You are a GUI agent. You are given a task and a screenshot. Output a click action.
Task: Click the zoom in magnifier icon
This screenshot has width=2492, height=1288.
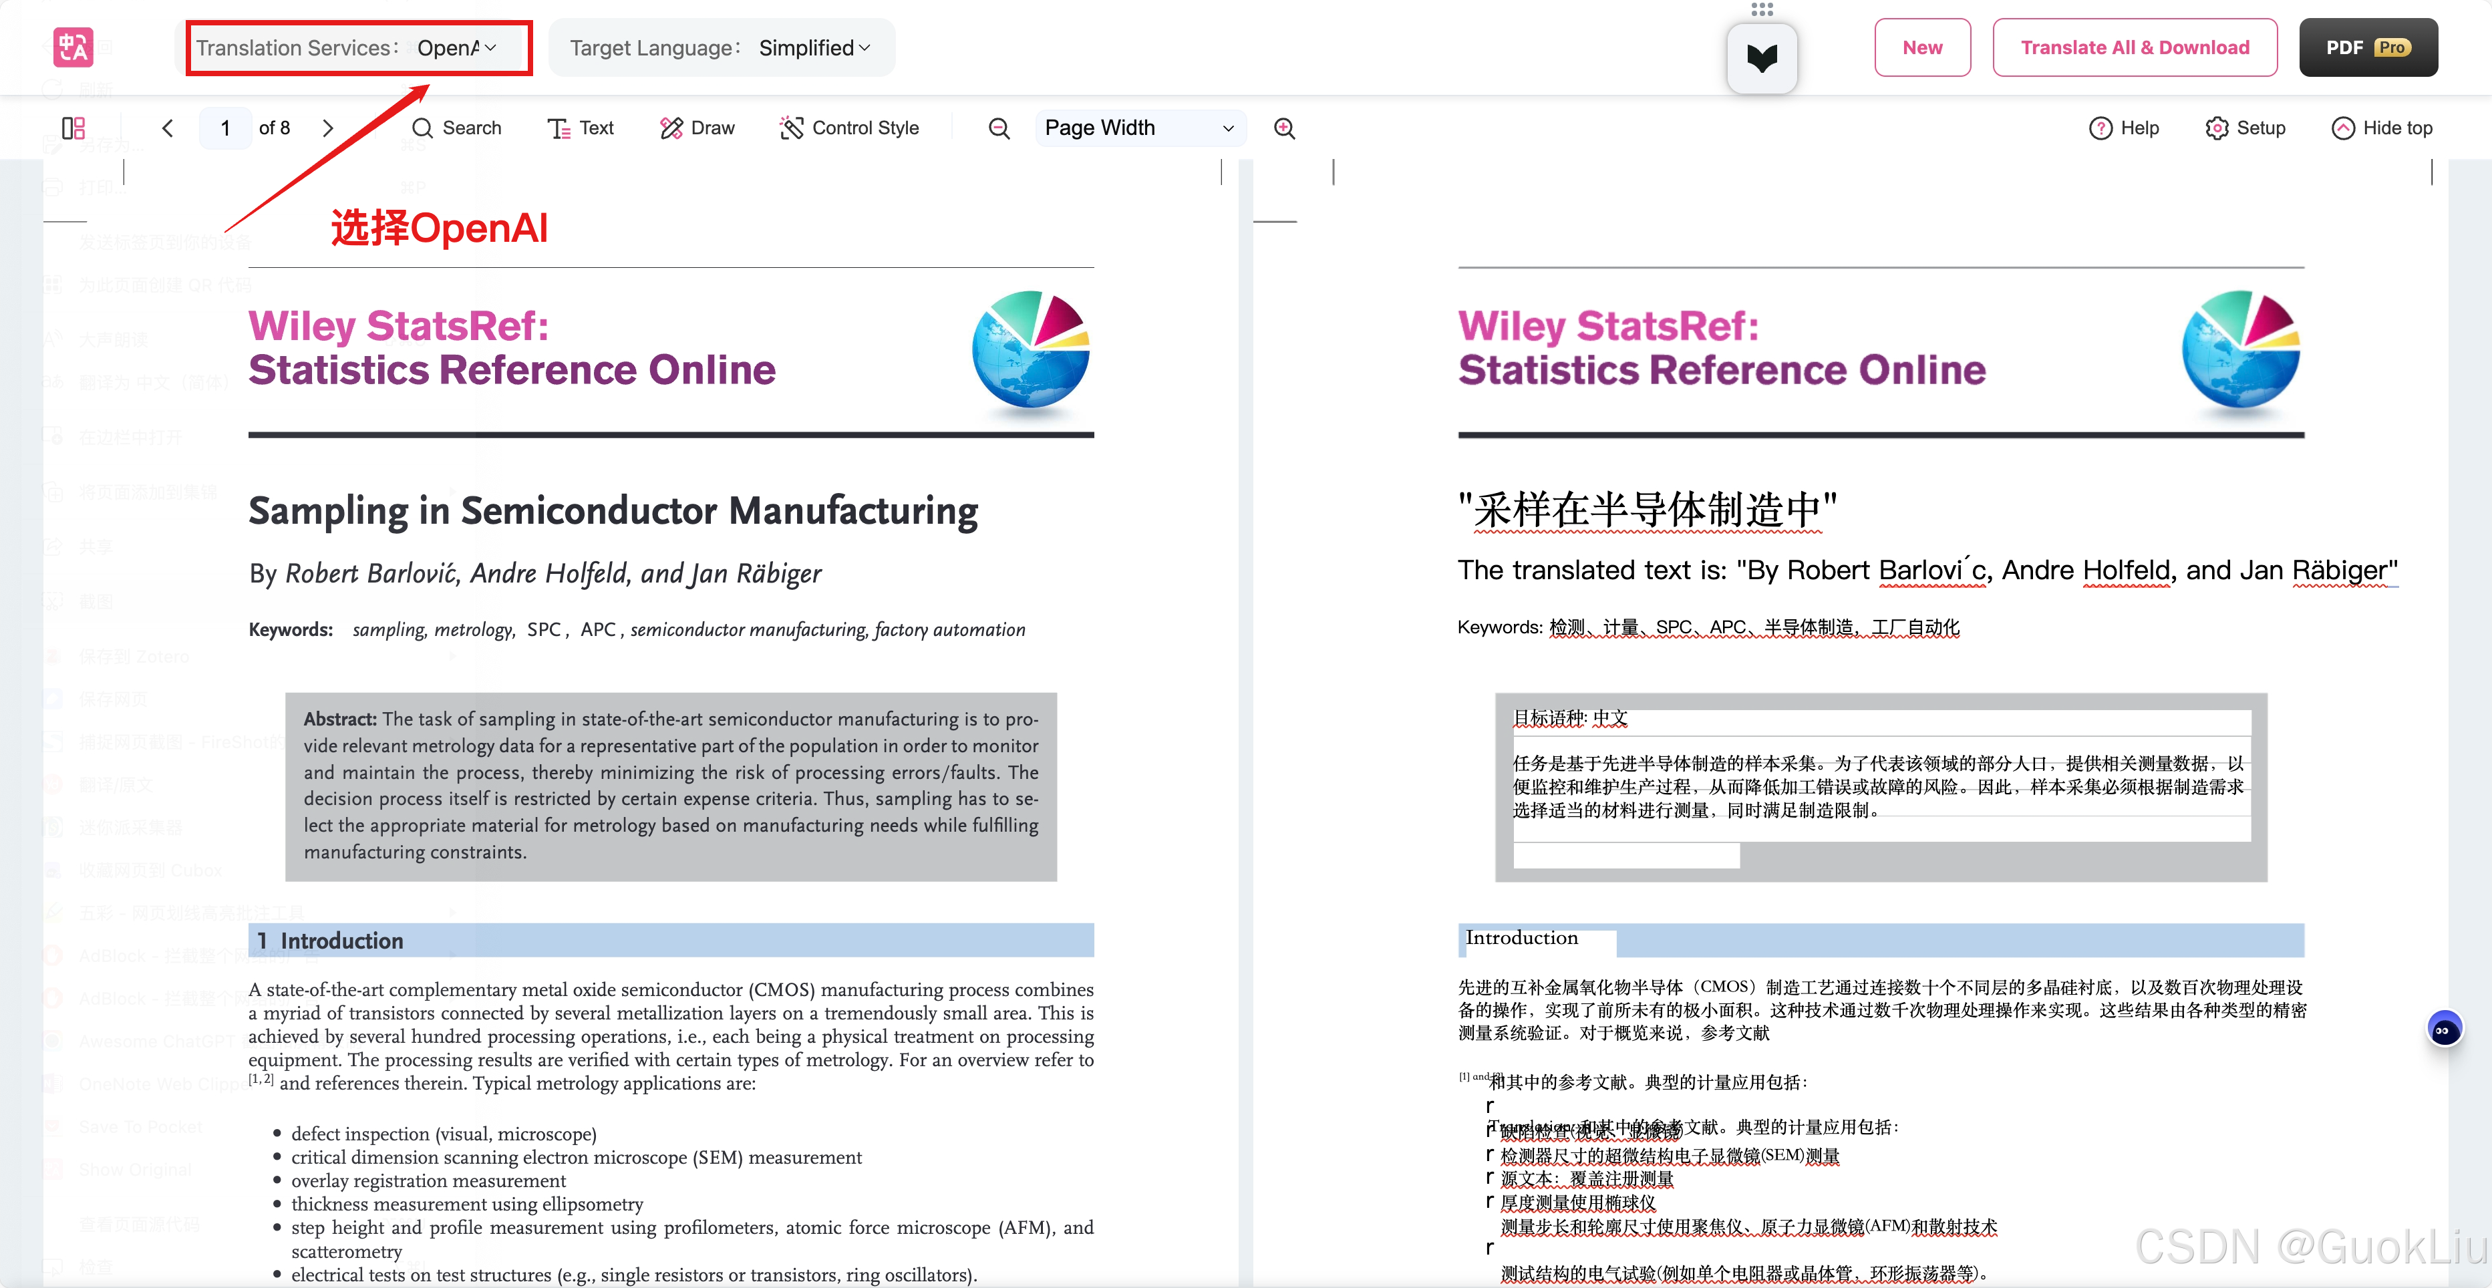pos(1283,128)
